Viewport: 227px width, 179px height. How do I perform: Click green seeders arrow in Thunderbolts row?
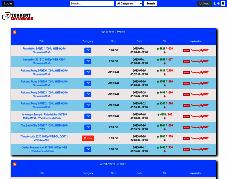click(x=158, y=137)
